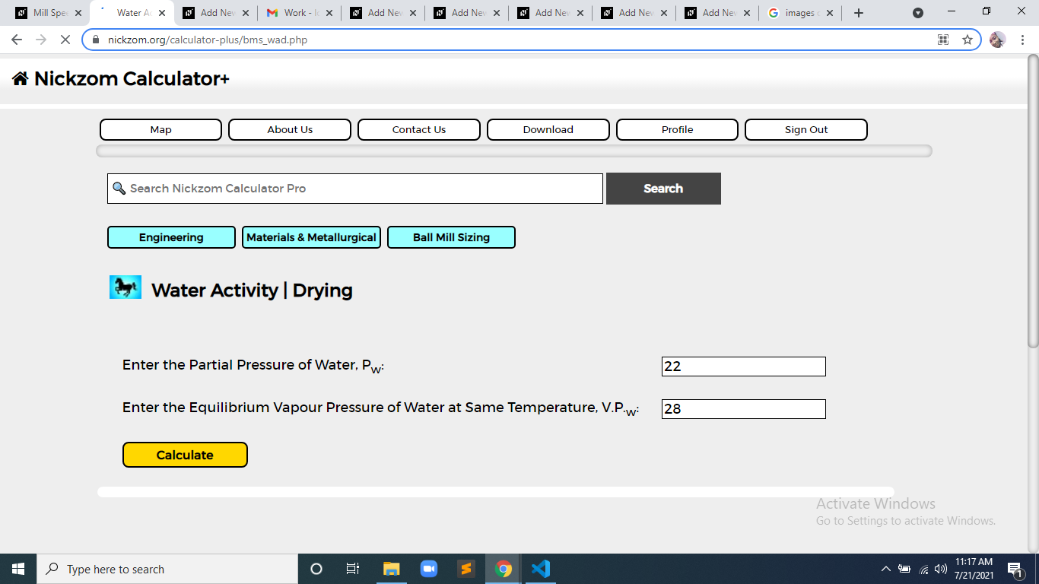
Task: Click the Map button
Action: [x=160, y=129]
